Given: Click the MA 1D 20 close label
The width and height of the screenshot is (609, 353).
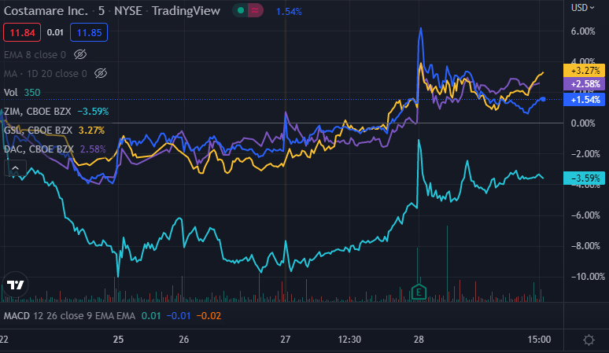Looking at the screenshot, I should (x=46, y=74).
